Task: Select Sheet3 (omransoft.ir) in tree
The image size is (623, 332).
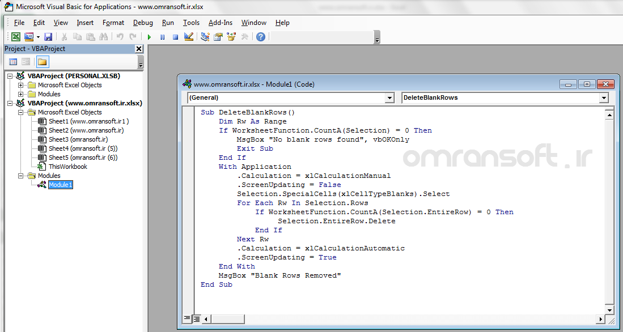Action: point(78,139)
